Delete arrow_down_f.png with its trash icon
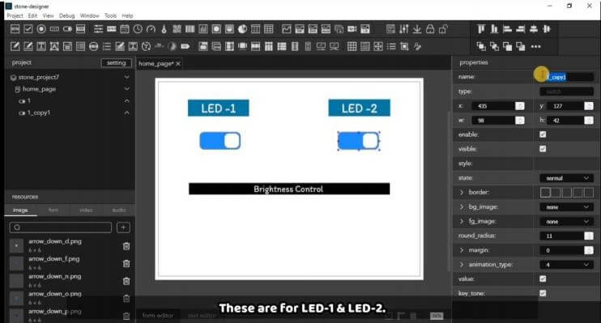The width and height of the screenshot is (601, 323). coord(126,264)
